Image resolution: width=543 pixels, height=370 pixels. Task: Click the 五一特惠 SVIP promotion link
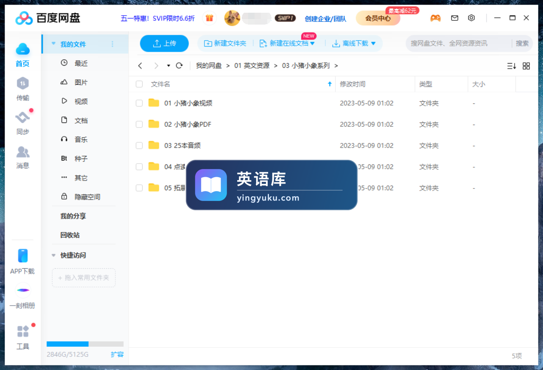point(158,18)
